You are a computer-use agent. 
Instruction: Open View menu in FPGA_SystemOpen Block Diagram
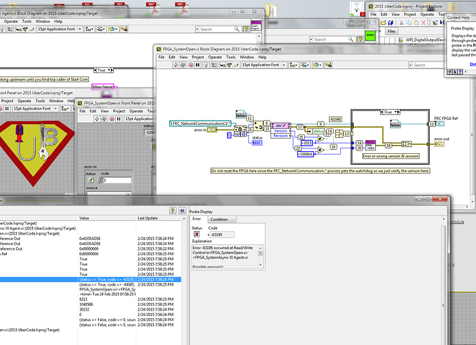(184, 57)
